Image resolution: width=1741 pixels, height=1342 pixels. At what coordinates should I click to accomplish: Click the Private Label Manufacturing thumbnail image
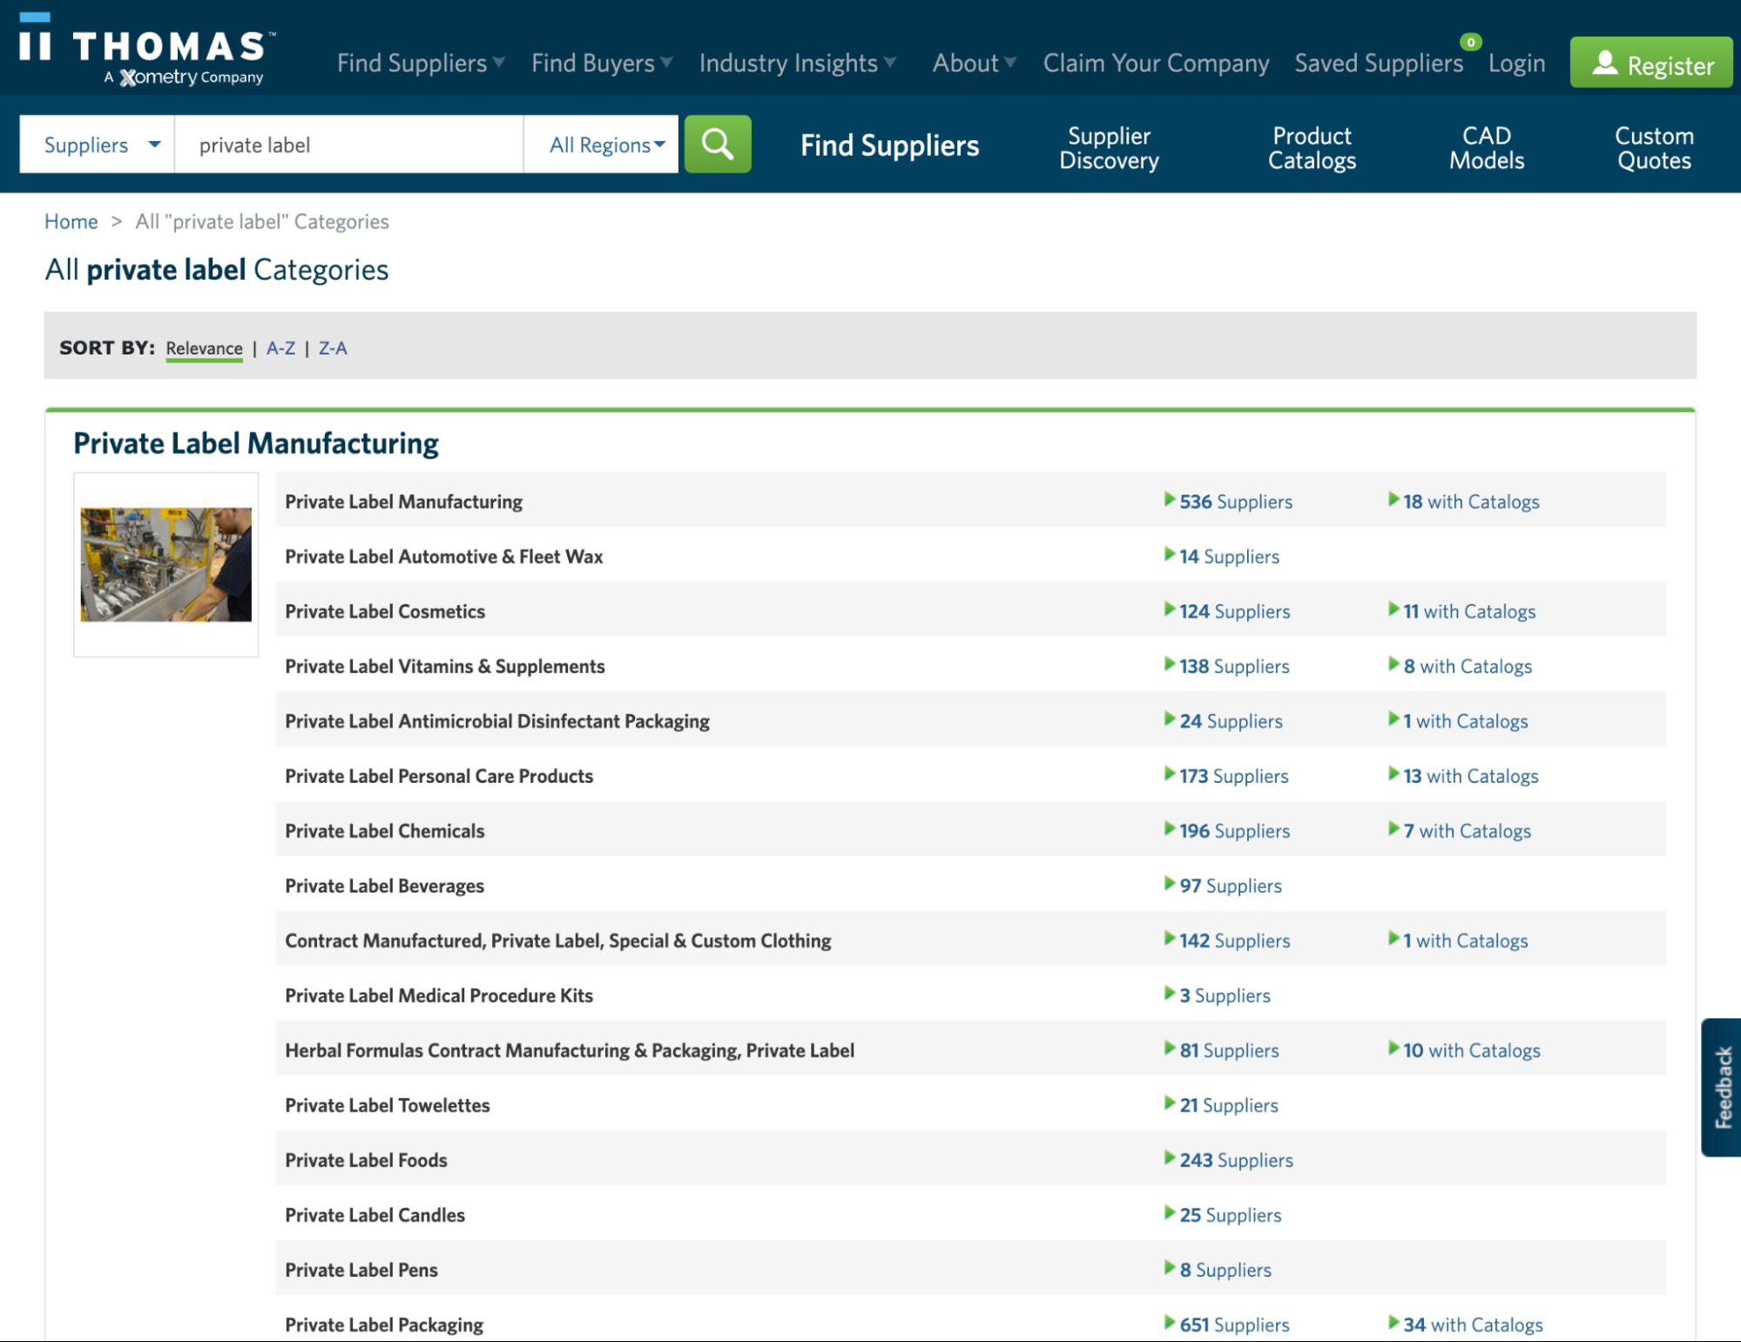coord(166,564)
